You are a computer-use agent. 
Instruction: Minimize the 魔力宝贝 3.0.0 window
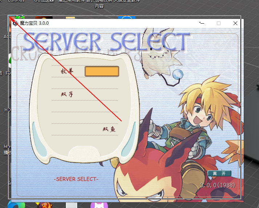pos(202,23)
